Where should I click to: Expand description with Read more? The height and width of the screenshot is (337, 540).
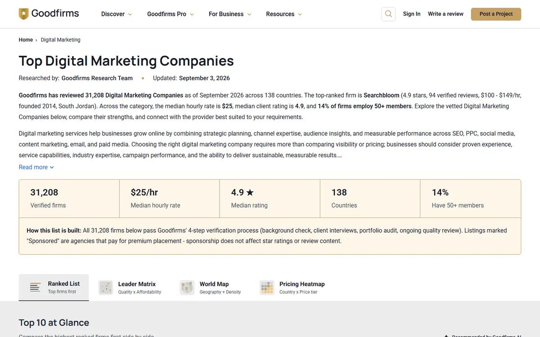(36, 167)
